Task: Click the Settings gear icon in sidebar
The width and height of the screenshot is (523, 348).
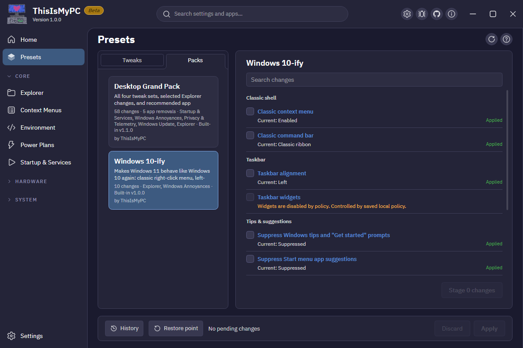Action: point(12,336)
